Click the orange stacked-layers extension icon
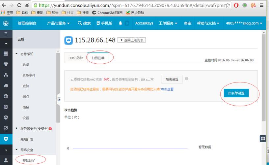 pyautogui.click(x=253, y=5)
